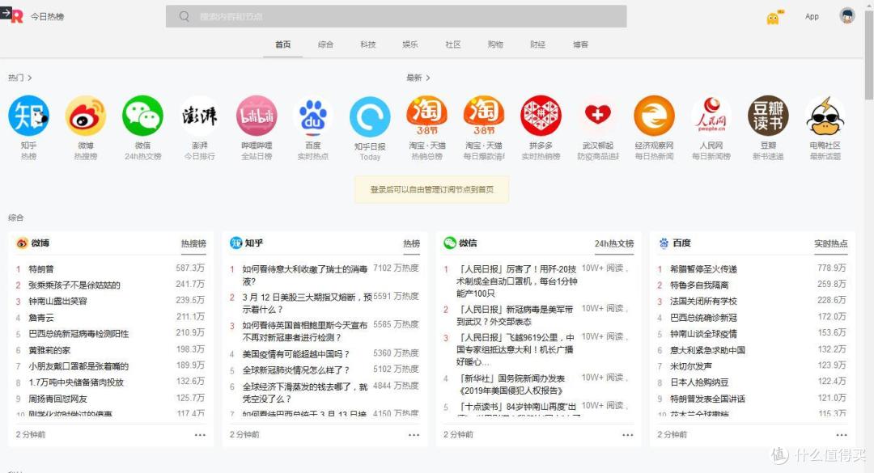Viewport: 874px width, 473px height.
Task: Open 百度 topic 特鲁多自我隔离
Action: (699, 285)
